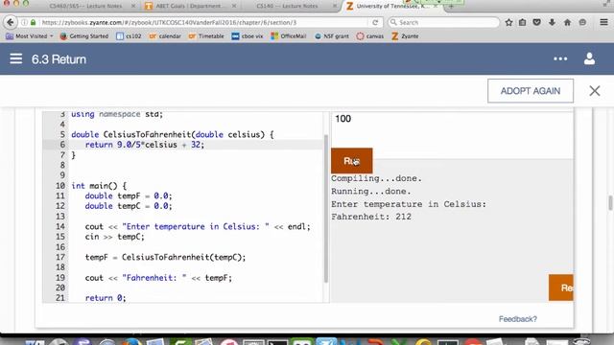Screen dimensions: 614x345
Task: Open the Getting Started bookmark
Action: tap(84, 36)
